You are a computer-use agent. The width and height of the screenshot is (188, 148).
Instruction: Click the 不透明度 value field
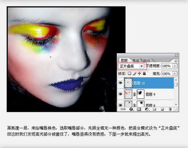point(167,66)
